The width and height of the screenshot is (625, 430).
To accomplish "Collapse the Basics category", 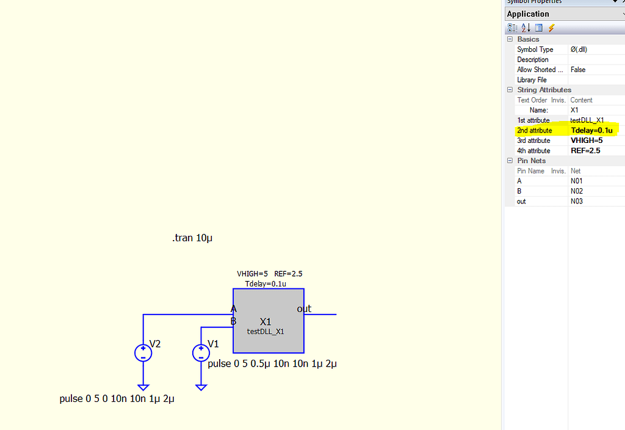I will click(x=510, y=38).
